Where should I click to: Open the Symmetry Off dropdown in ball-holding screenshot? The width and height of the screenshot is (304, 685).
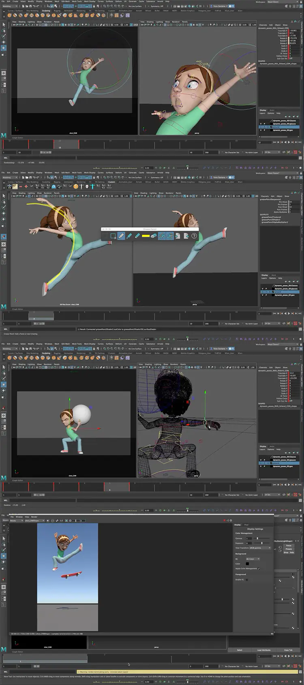(x=156, y=349)
